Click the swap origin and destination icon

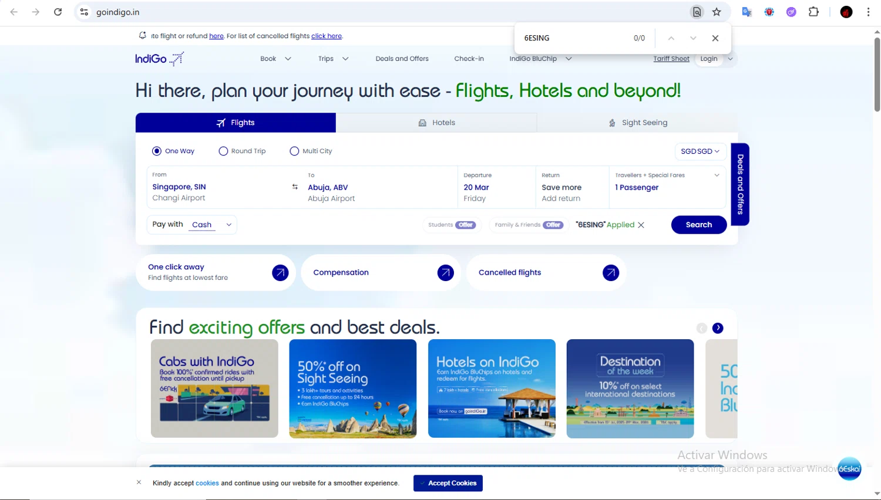click(x=295, y=187)
